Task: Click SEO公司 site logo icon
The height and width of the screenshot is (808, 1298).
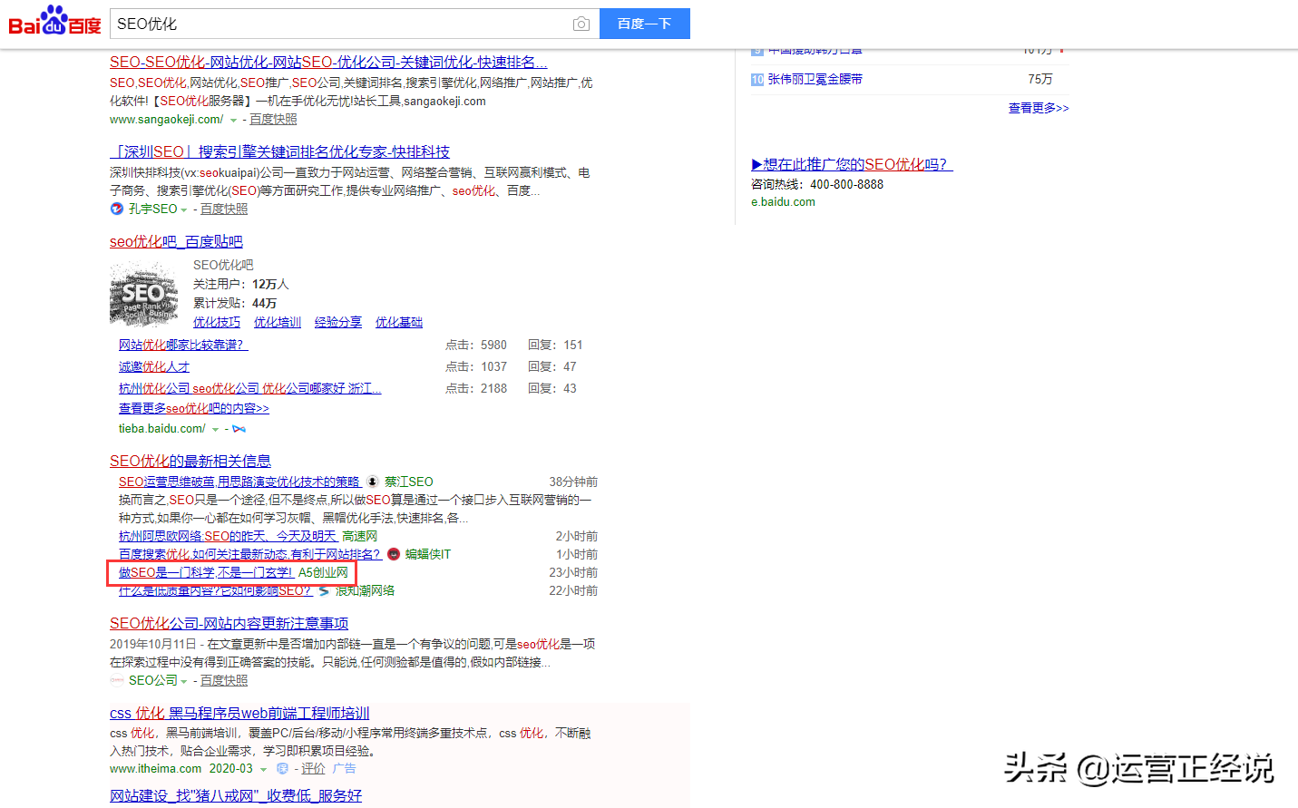Action: tap(116, 680)
